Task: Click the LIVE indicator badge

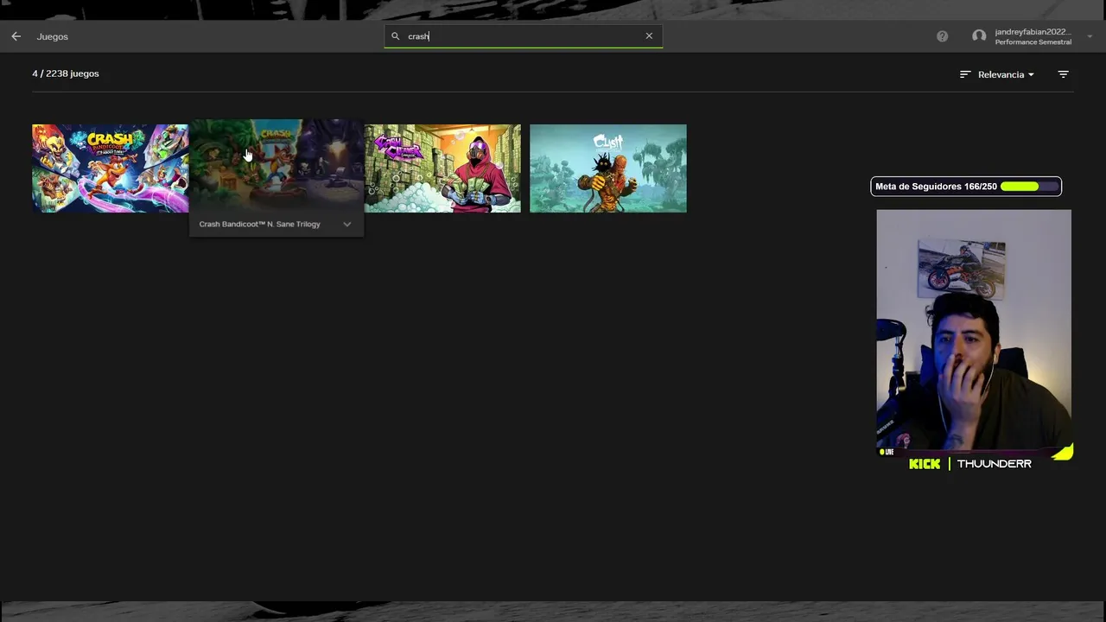Action: coord(887,452)
